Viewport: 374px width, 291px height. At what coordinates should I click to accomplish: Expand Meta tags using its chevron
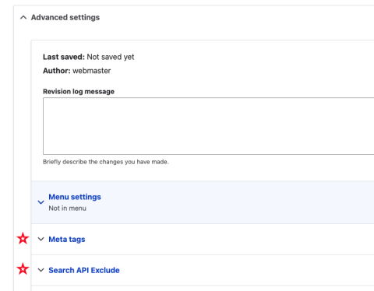tap(41, 239)
